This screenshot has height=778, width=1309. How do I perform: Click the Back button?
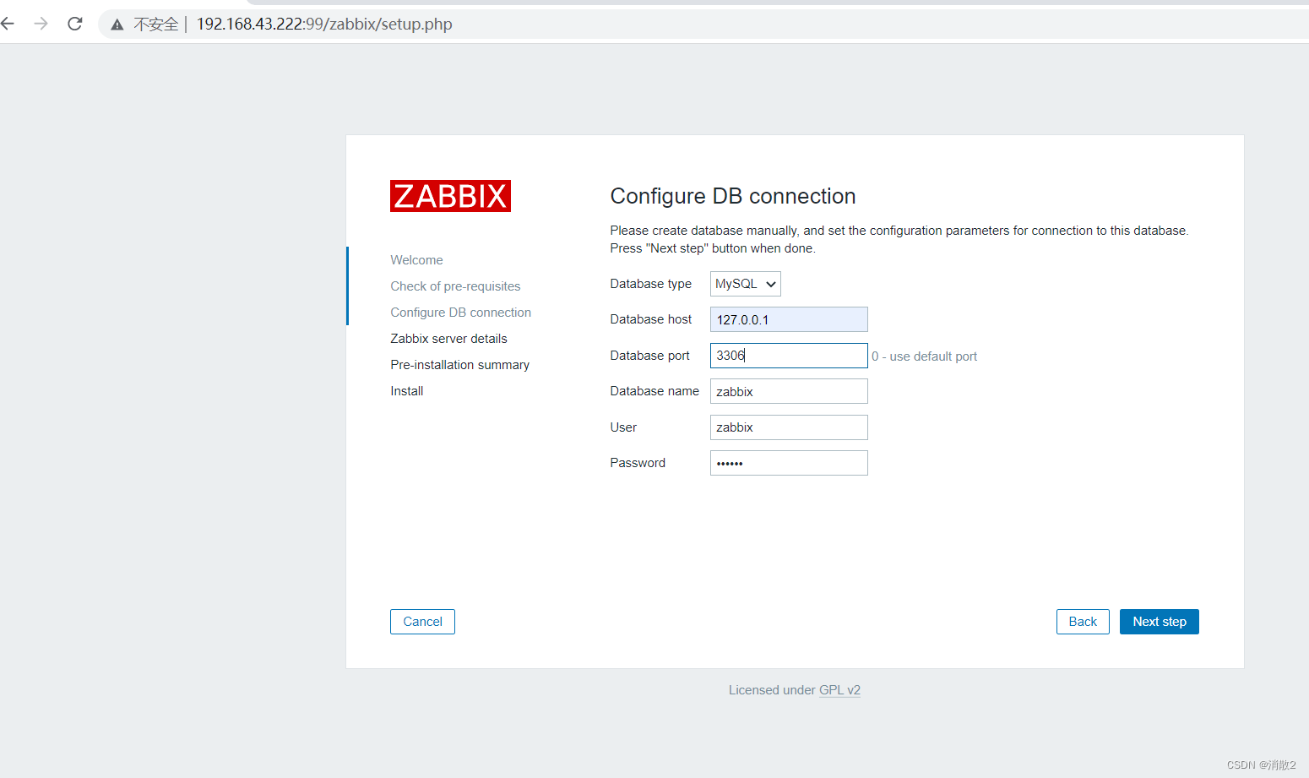pyautogui.click(x=1083, y=622)
